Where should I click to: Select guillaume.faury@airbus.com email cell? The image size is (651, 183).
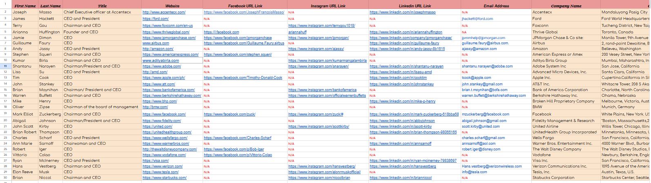click(x=496, y=43)
